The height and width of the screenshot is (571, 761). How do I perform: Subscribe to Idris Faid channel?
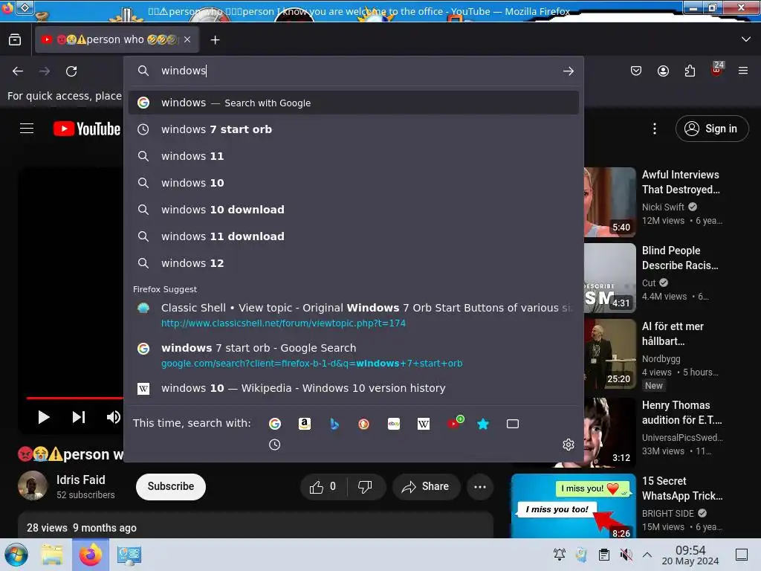click(x=171, y=486)
